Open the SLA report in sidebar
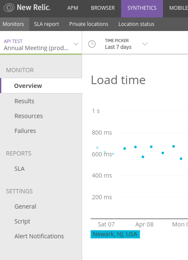 [x=19, y=169]
